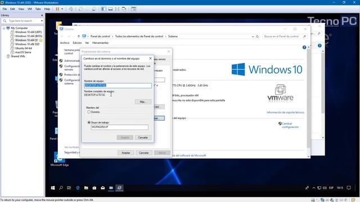
Task: Open the power options dropdown arrow beside pause
Action: (62, 9)
